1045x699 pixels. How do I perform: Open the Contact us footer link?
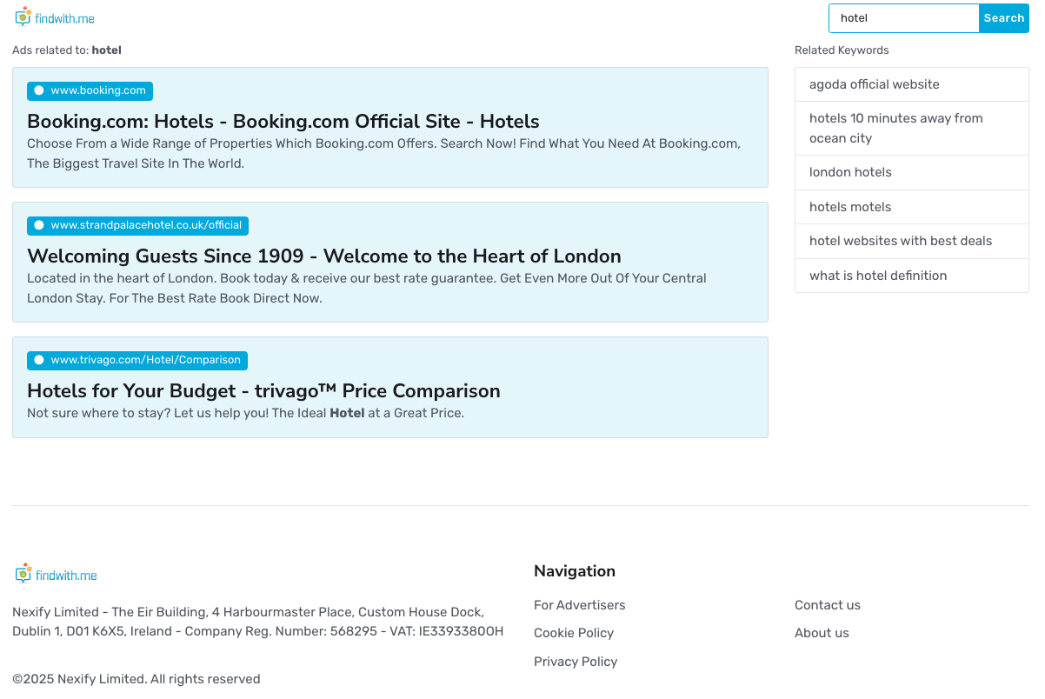click(828, 605)
